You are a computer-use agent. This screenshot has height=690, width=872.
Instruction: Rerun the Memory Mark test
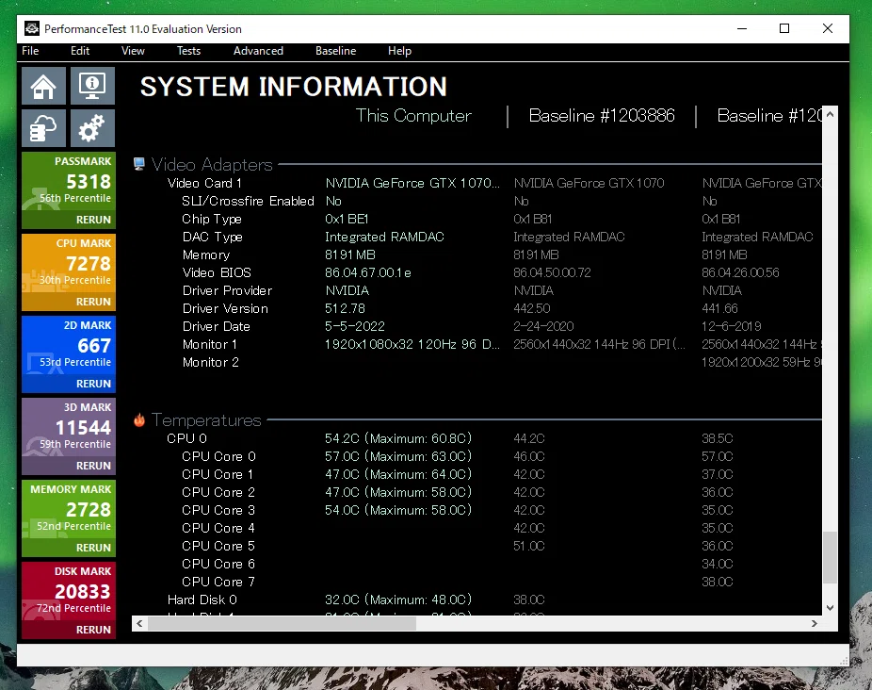(x=93, y=548)
